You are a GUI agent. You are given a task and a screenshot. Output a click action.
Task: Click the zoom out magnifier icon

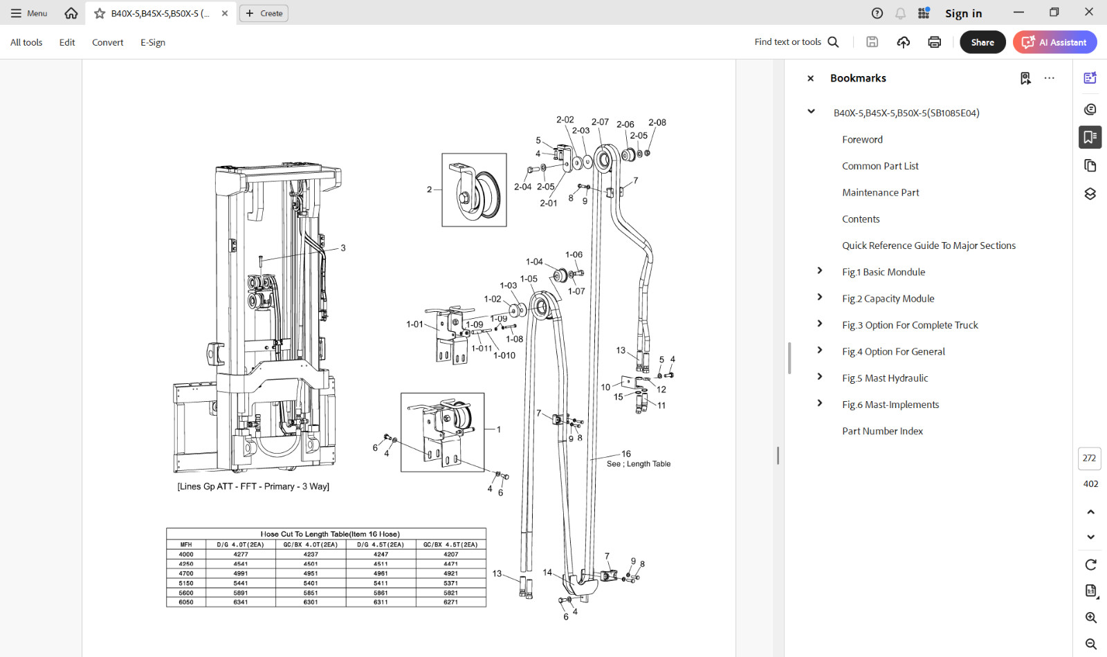pos(1090,644)
